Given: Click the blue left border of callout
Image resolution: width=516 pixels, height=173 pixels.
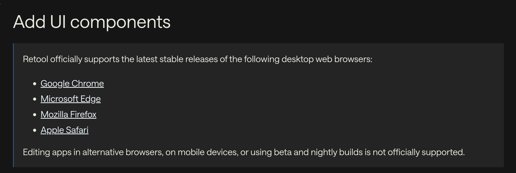Looking at the screenshot, I should (13, 105).
